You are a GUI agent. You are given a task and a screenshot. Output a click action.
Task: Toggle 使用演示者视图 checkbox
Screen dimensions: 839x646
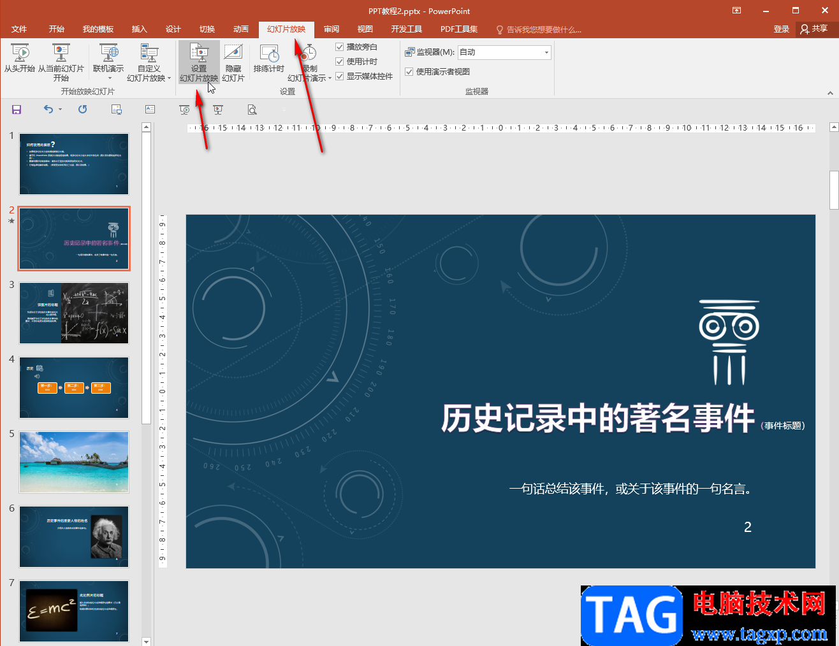pos(409,72)
